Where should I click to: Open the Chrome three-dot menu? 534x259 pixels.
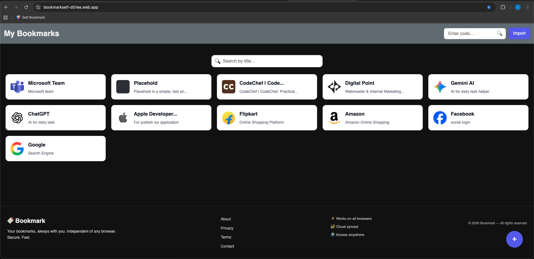528,7
